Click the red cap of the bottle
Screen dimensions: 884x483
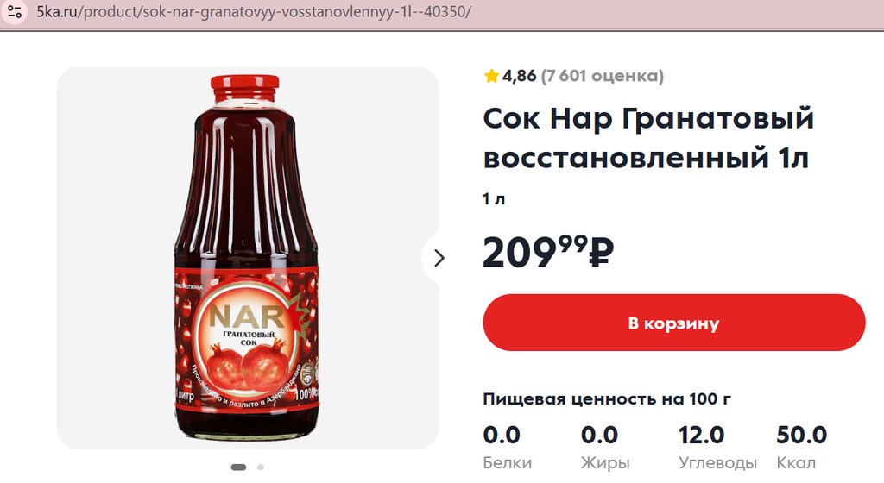(x=244, y=88)
